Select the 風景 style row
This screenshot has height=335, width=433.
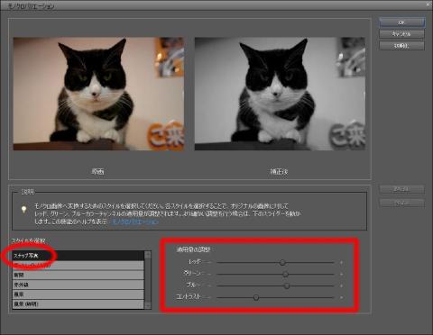coord(78,294)
